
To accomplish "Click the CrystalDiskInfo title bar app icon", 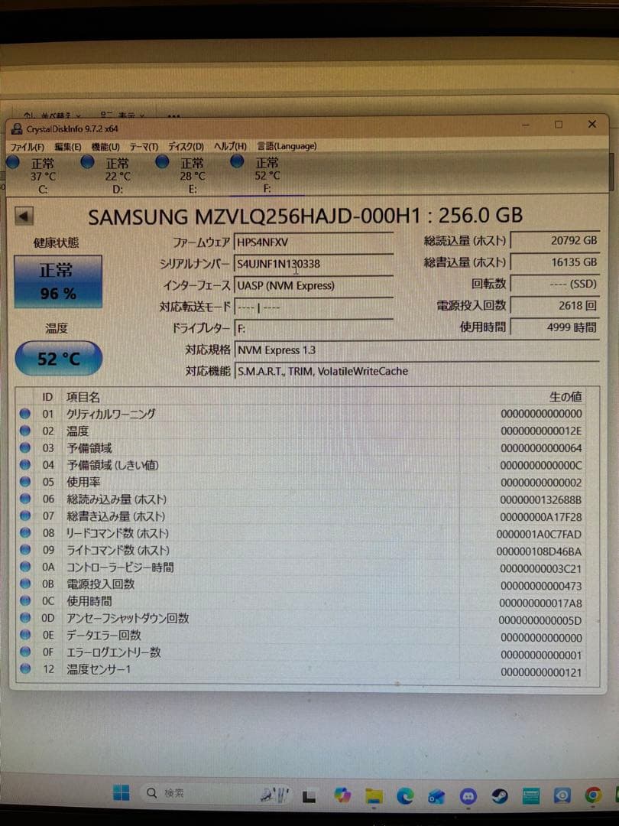I will point(17,129).
